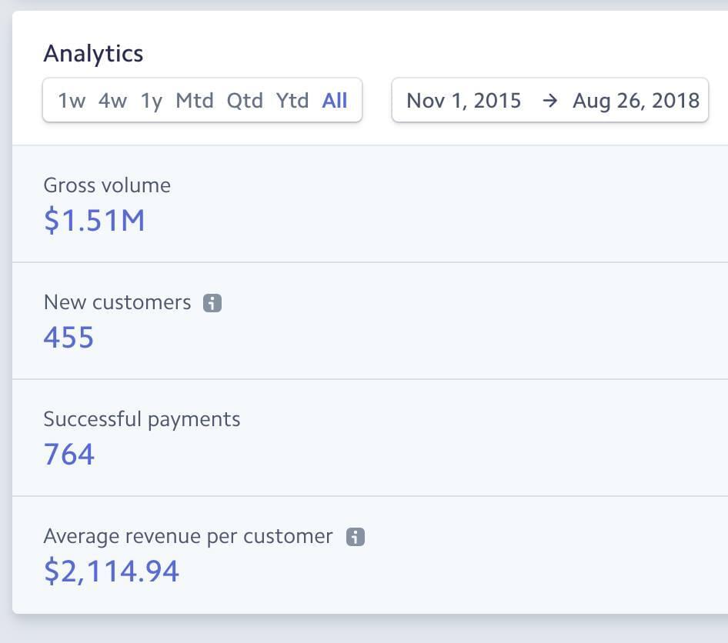Click the Gross volume label
Screen dimensions: 728x643
(x=107, y=185)
